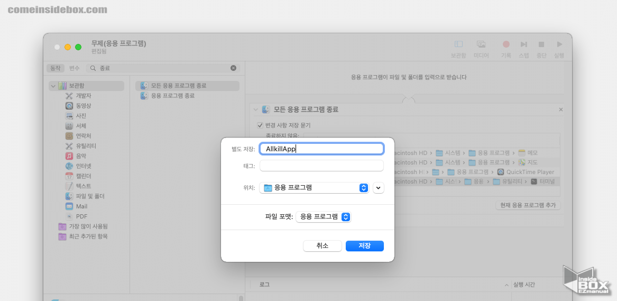Click the 실행 시간 column header
The width and height of the screenshot is (617, 301).
tap(524, 285)
